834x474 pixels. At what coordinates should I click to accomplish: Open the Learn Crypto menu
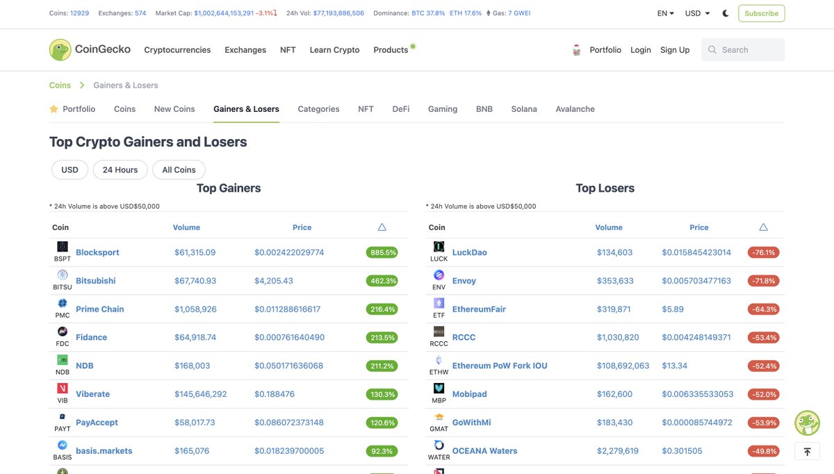334,50
